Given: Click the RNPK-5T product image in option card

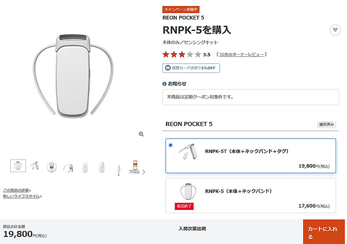Looking at the screenshot, I should pyautogui.click(x=188, y=151).
